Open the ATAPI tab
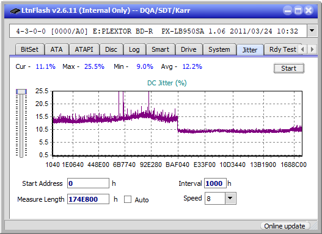Image resolution: width=322 pixels, height=234 pixels. (84, 49)
